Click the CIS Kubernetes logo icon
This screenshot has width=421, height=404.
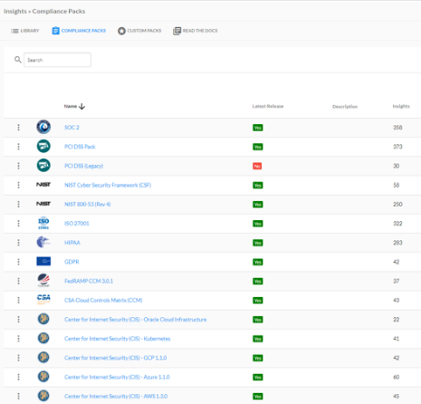43,338
